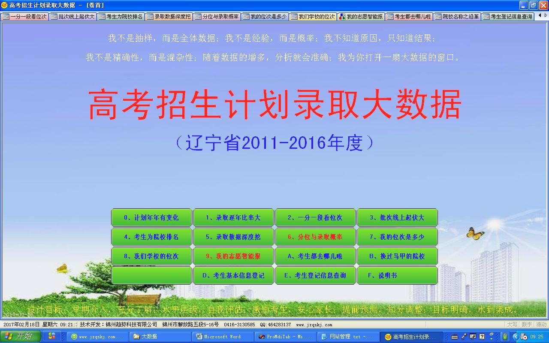Click the 0、计划年年有变化 button
The height and width of the screenshot is (343, 549).
pyautogui.click(x=151, y=217)
